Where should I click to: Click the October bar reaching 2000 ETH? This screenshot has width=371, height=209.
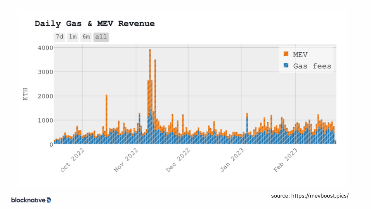(107, 120)
